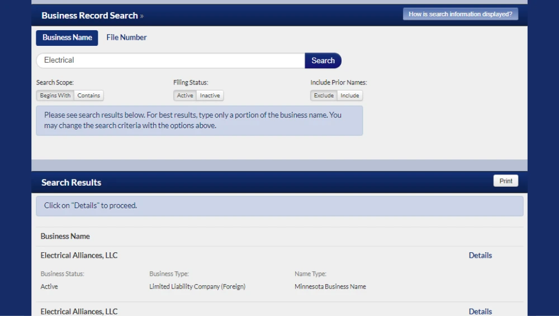Click the Business Record Search header arrow
This screenshot has height=316, width=559.
pos(142,16)
